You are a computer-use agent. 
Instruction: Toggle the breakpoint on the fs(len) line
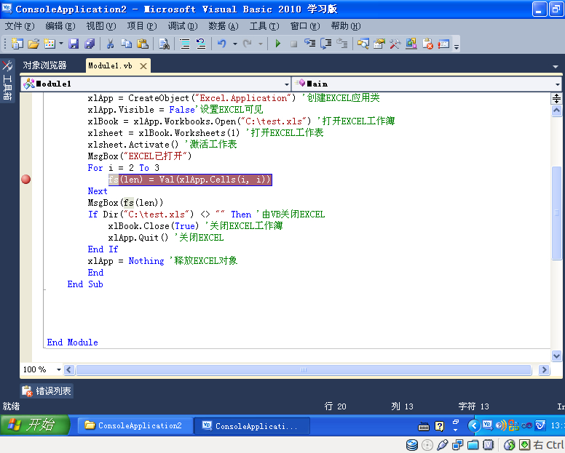26,180
